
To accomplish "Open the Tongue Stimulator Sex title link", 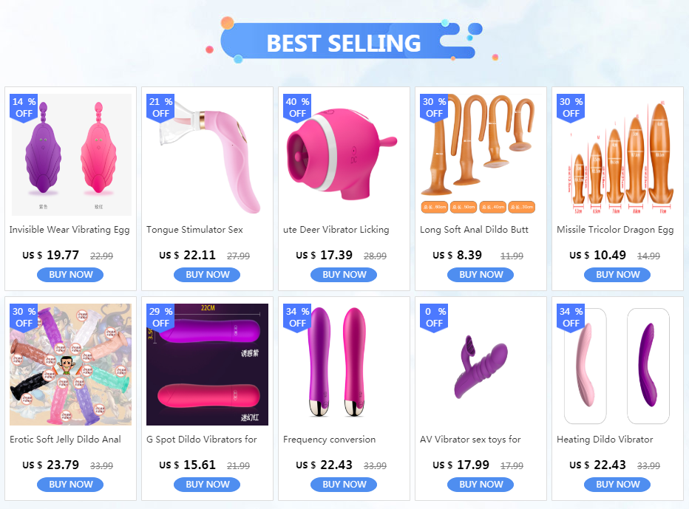I will coord(194,230).
